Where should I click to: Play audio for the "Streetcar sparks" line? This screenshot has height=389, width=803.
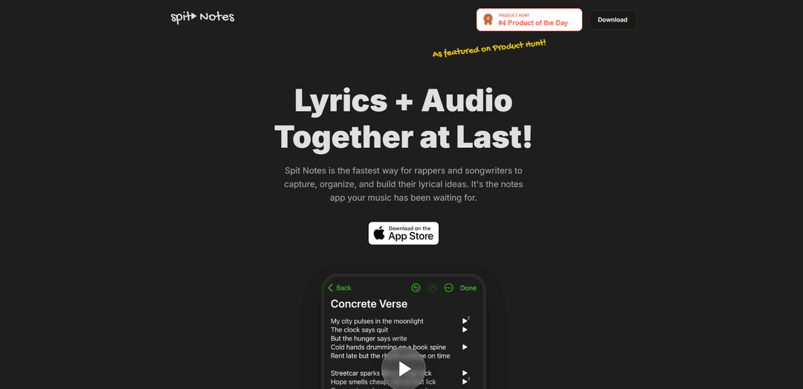[x=465, y=373]
